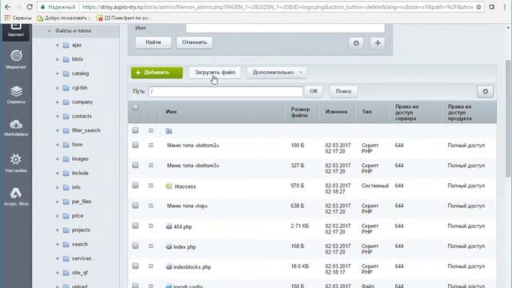Open the Сервисы section in sidebar
Viewport: 512px width, 288px height.
point(16,94)
